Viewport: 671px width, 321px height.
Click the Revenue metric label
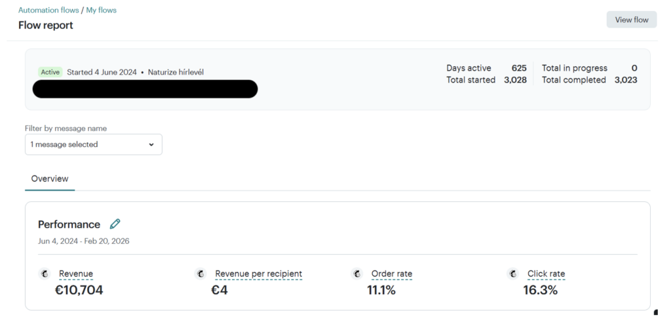point(76,274)
